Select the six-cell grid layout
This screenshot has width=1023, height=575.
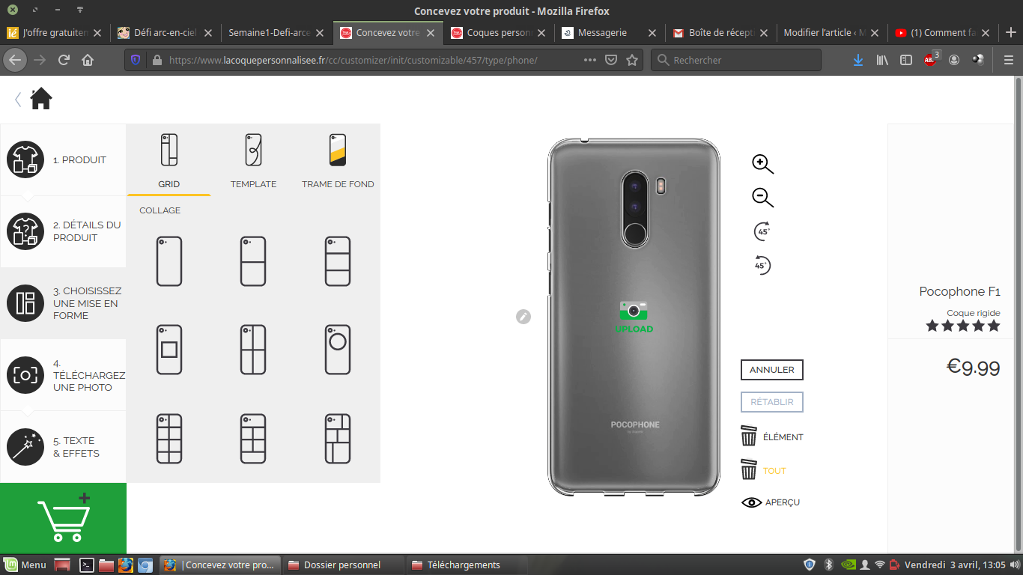click(253, 439)
